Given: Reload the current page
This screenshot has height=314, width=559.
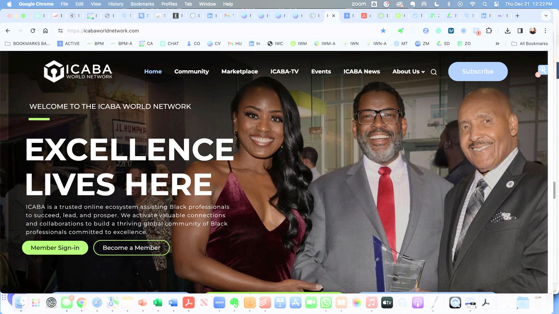Looking at the screenshot, I should (33, 31).
